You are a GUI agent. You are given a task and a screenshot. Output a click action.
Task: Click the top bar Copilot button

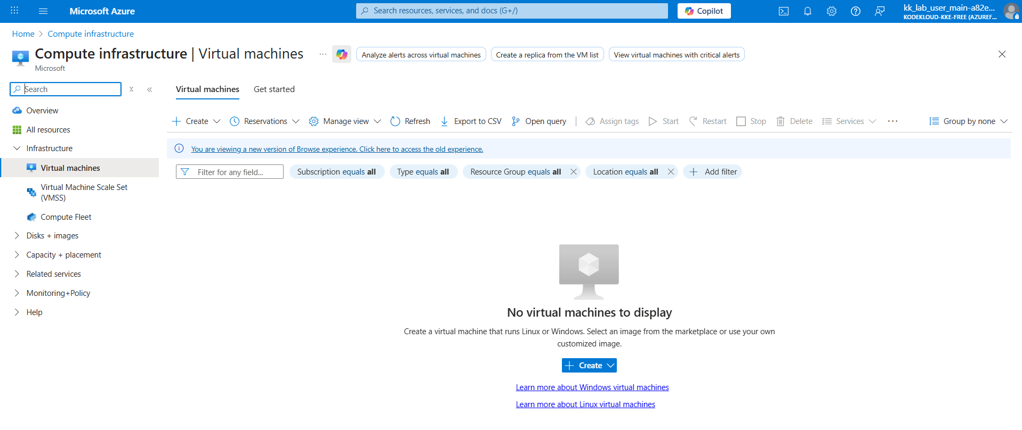point(704,11)
